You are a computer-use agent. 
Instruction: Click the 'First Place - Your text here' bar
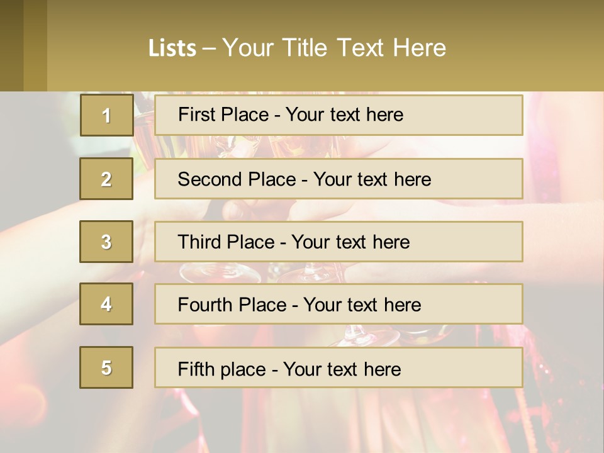point(338,115)
